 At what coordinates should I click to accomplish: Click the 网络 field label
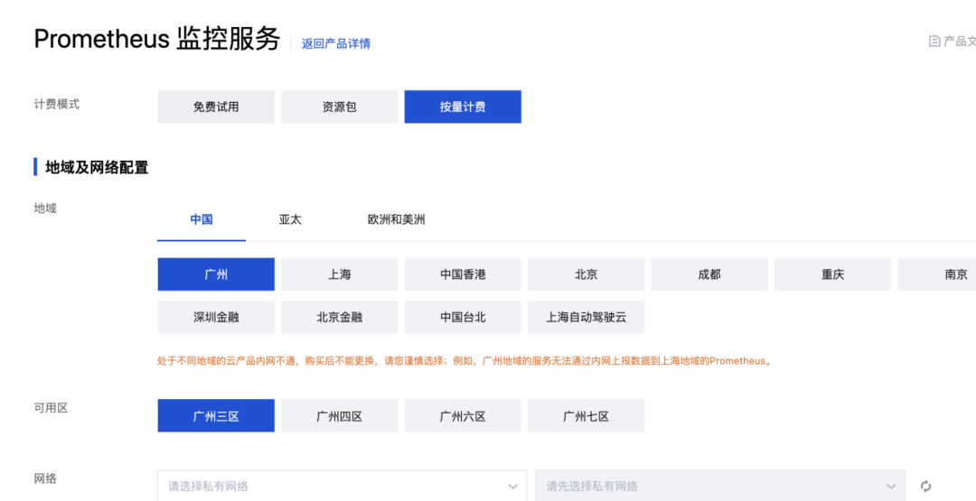(x=45, y=478)
